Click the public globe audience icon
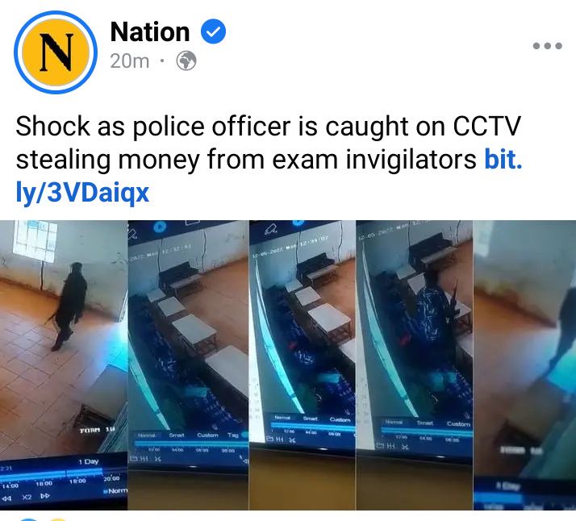The height and width of the screenshot is (521, 576). coord(186,61)
